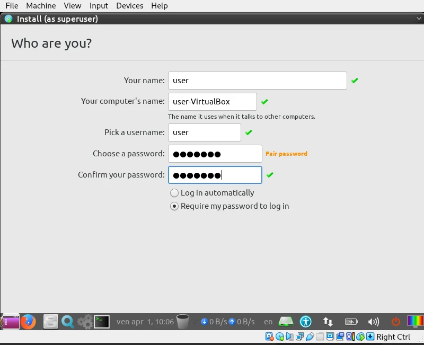Select Log in automatically option
424x345 pixels.
click(x=174, y=193)
